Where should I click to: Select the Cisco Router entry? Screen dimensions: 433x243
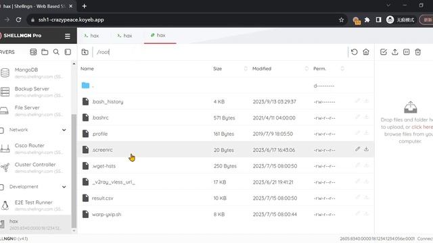(x=35, y=148)
